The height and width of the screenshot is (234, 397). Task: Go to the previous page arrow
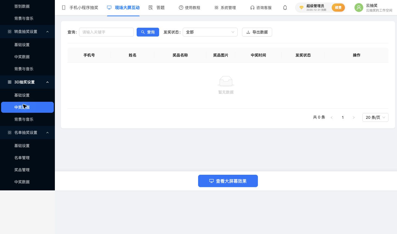click(332, 117)
